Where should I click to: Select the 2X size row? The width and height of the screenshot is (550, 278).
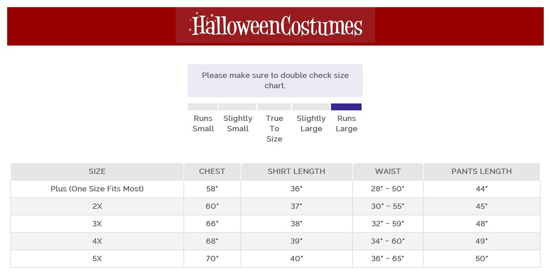click(97, 206)
